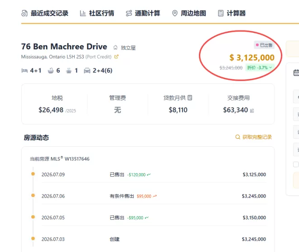The height and width of the screenshot is (252, 299).
Task: Select the 2026.07.06 有条件售出 history row
Action: [154, 196]
